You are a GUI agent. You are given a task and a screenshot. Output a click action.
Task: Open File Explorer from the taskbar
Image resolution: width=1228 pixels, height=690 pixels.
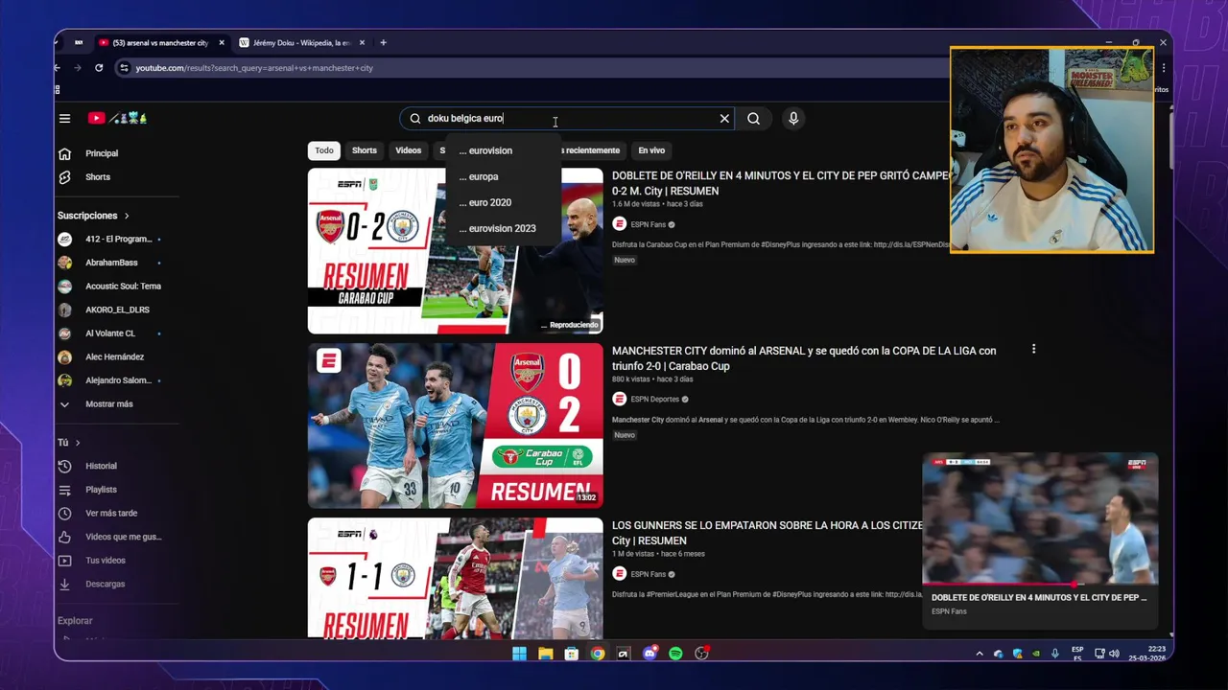click(545, 654)
